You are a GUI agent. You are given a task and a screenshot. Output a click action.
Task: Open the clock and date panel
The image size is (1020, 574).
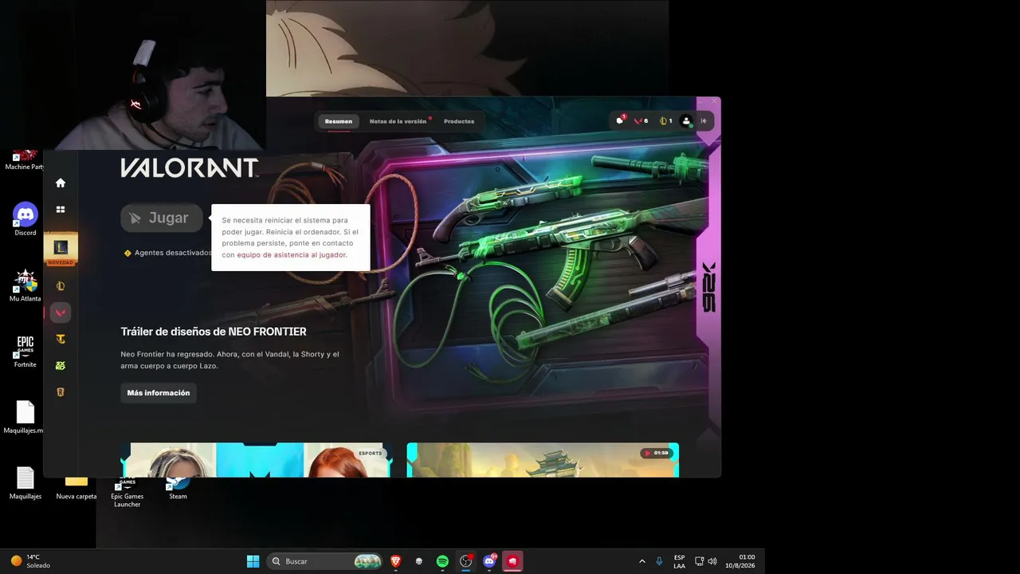coord(740,561)
